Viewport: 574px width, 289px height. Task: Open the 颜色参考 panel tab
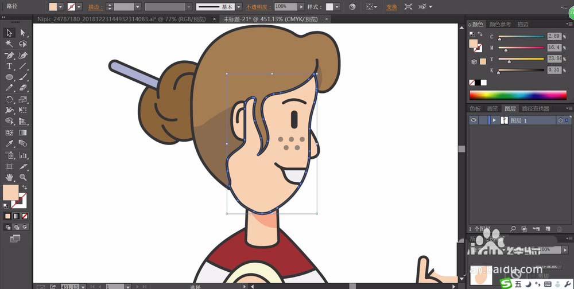pyautogui.click(x=500, y=24)
